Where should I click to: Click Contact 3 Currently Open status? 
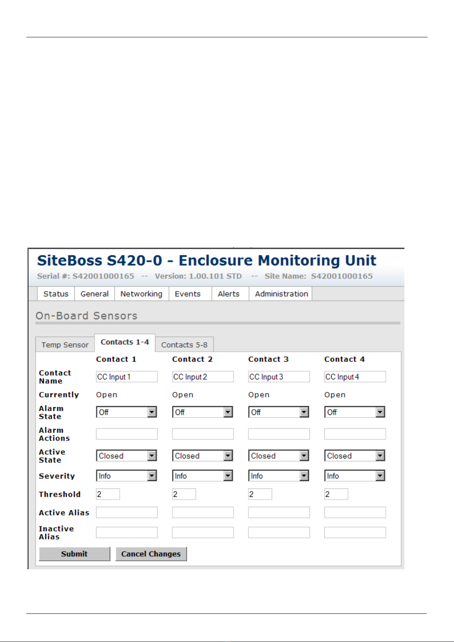tap(259, 395)
